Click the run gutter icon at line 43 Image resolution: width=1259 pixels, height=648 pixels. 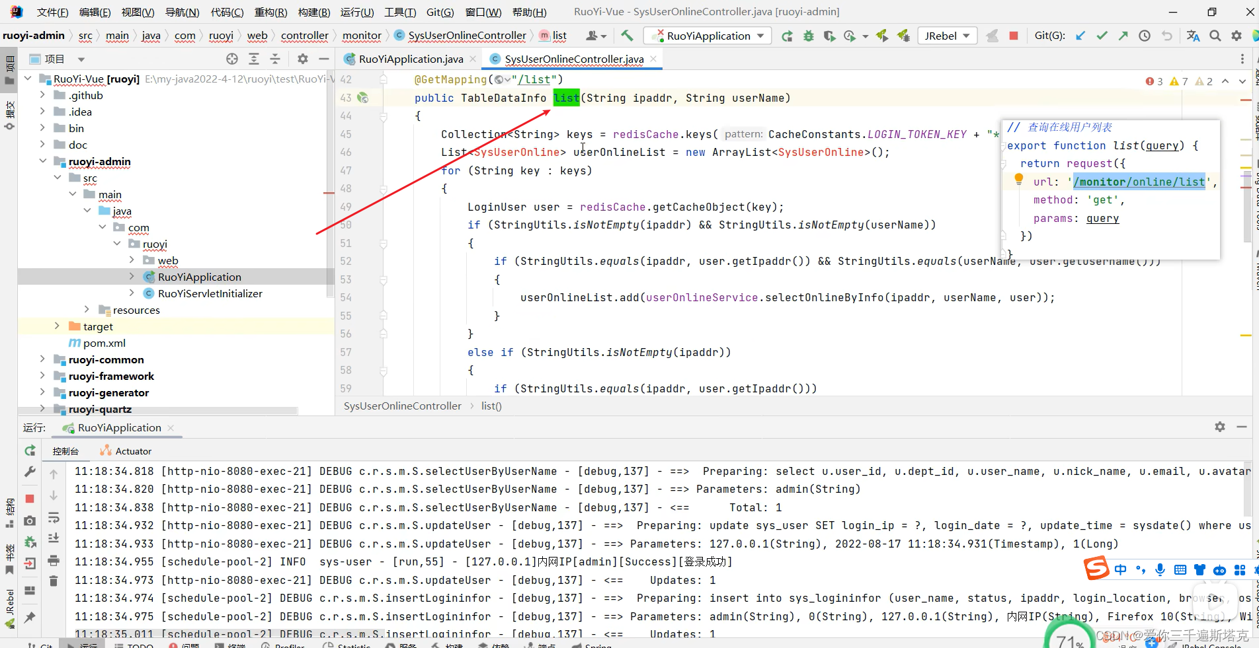pos(362,98)
